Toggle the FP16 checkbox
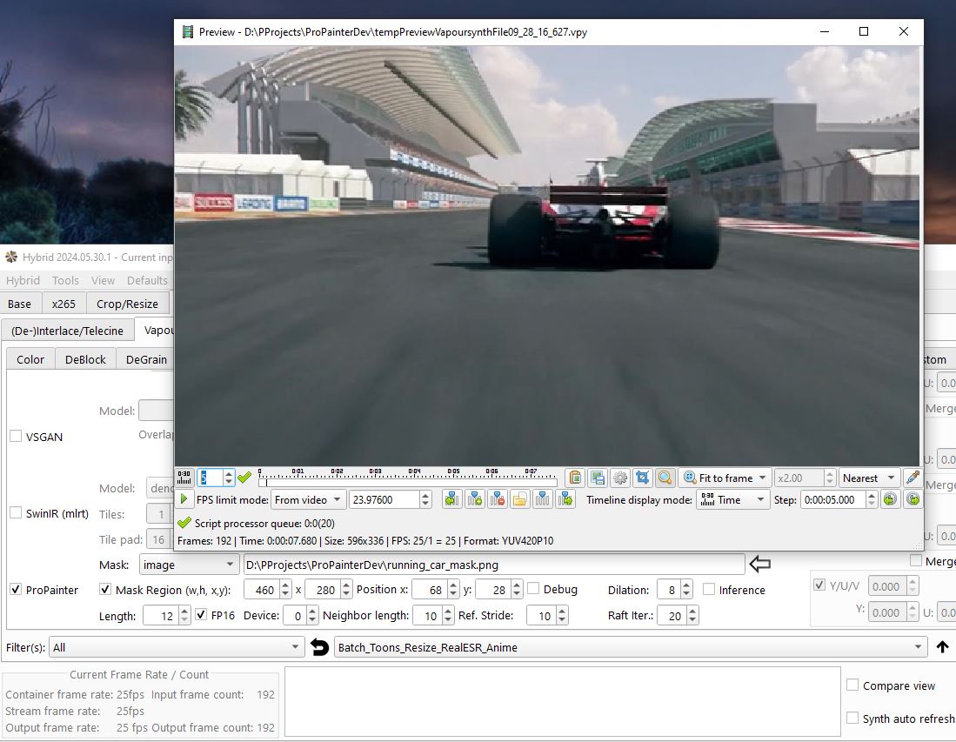 201,615
